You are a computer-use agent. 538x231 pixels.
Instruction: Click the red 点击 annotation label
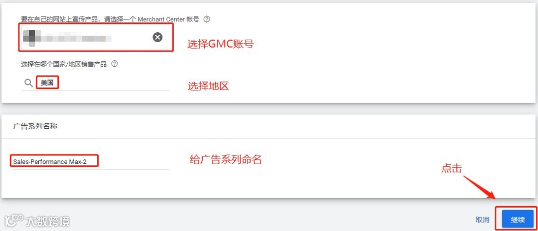pyautogui.click(x=451, y=168)
